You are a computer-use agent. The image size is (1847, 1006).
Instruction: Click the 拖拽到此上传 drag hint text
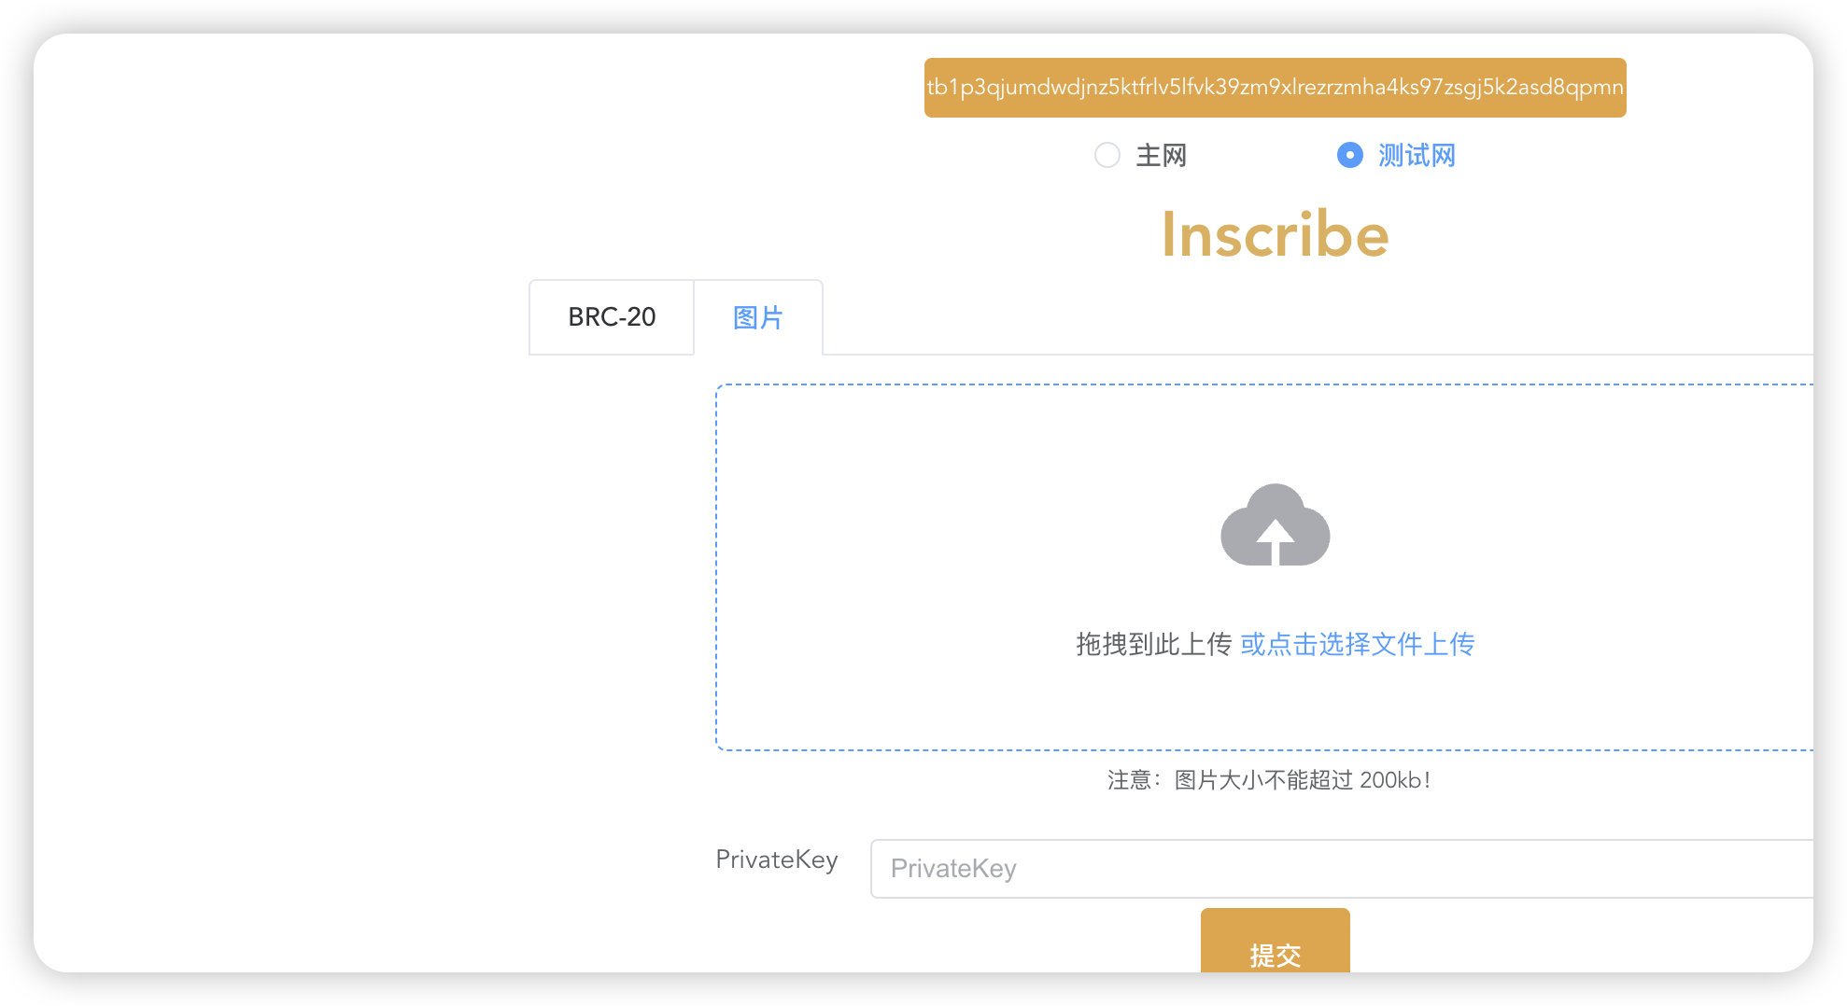(1153, 644)
